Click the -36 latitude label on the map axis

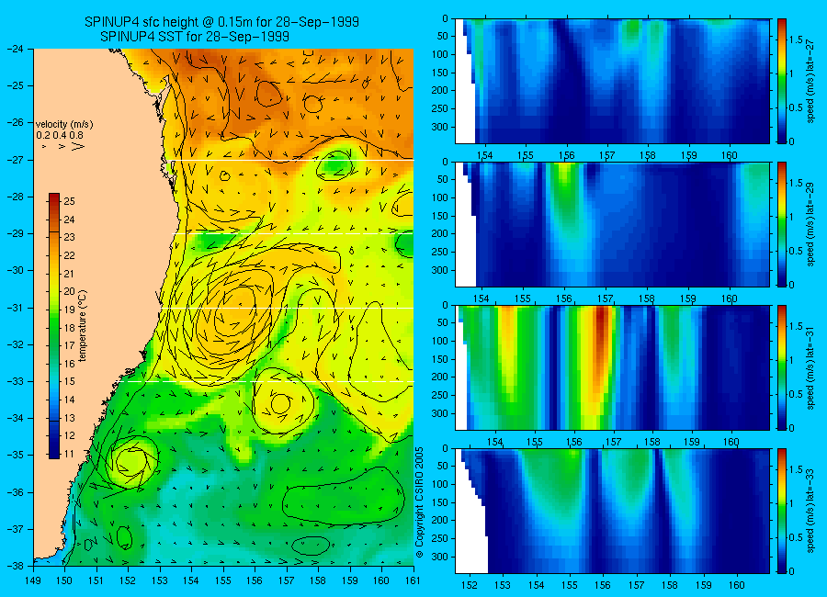point(16,492)
